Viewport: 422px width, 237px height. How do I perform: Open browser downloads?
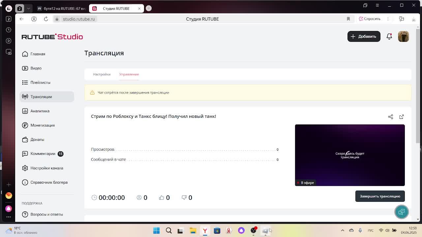coord(414,19)
